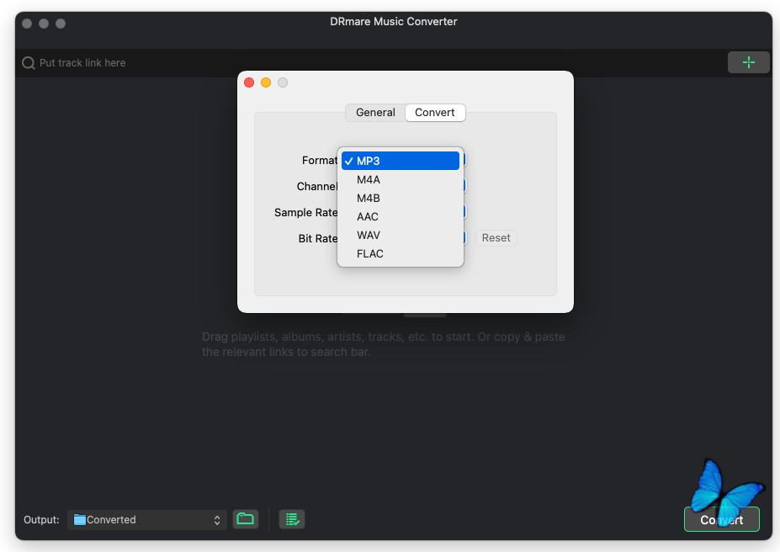Choose M4A from the format list
The width and height of the screenshot is (780, 552).
click(x=401, y=179)
